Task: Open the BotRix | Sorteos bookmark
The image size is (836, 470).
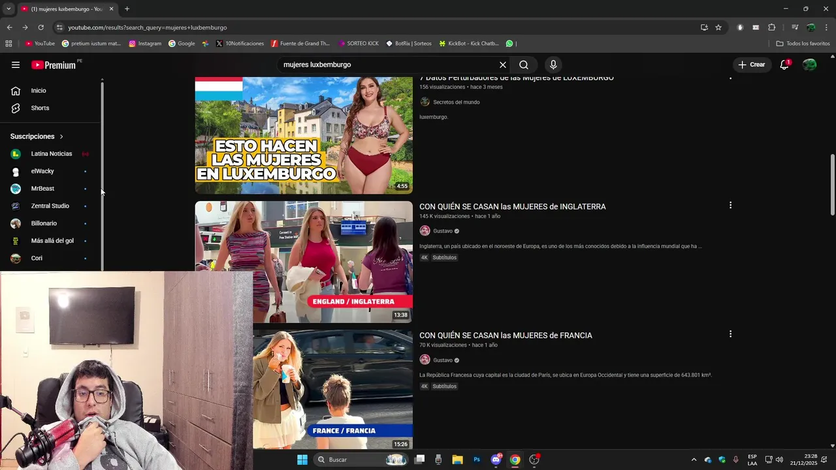Action: 409,44
